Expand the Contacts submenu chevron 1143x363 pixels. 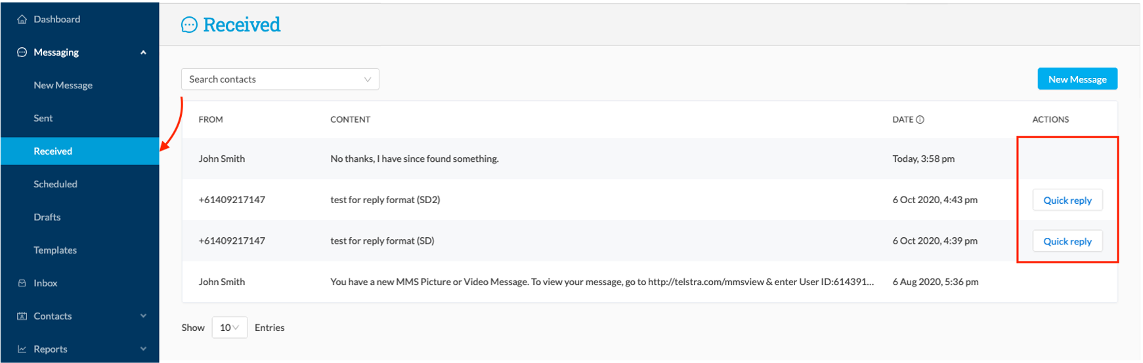coord(143,316)
